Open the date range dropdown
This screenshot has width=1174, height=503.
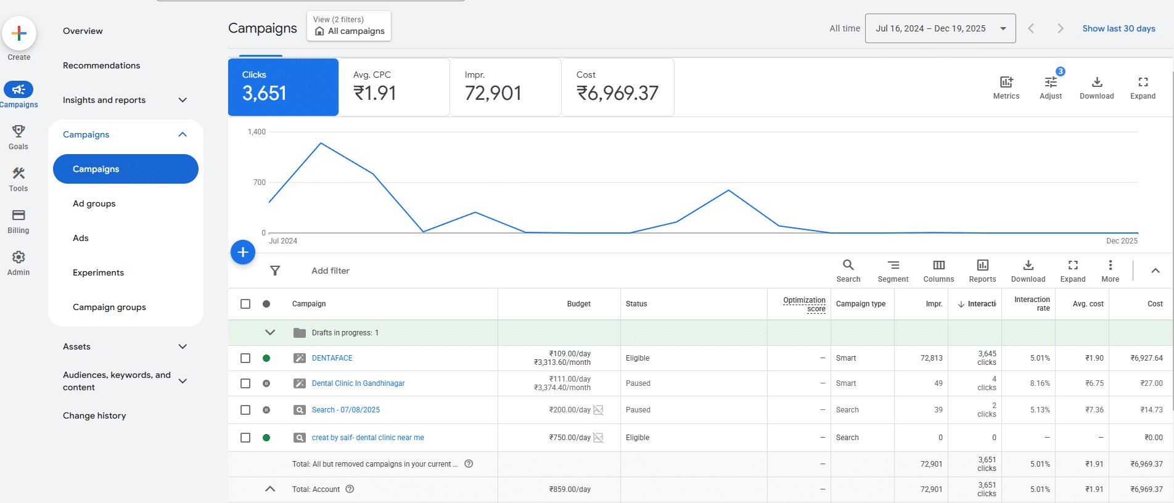click(x=940, y=28)
